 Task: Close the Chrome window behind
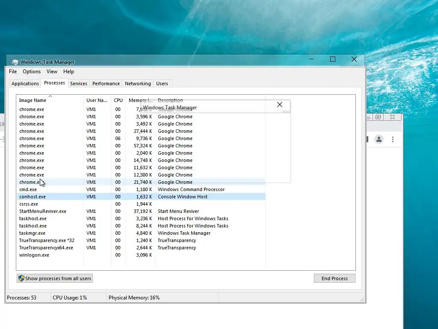tap(393, 117)
